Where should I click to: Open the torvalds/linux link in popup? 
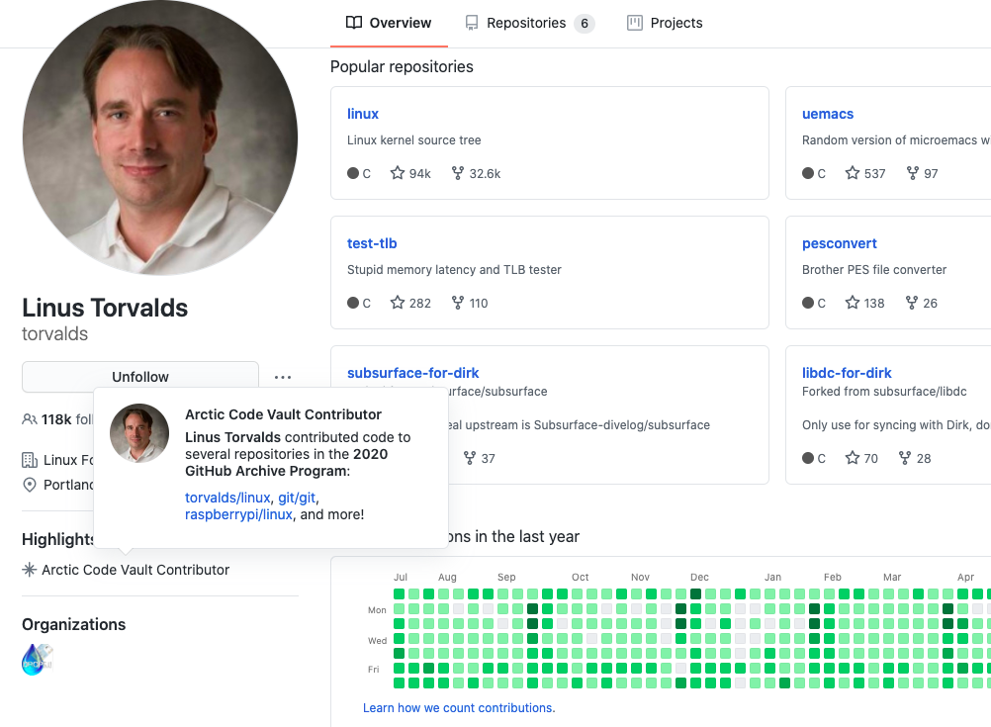227,498
